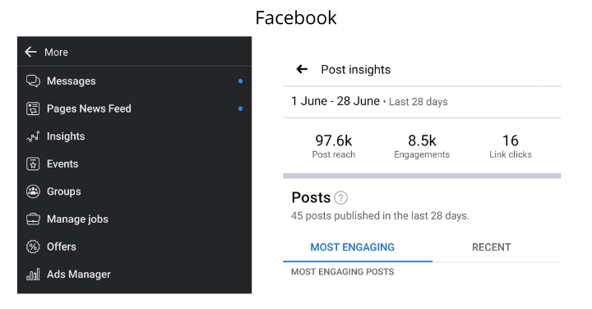Click the Events star calendar icon
Viewport: 592px width, 309px height.
[33, 164]
